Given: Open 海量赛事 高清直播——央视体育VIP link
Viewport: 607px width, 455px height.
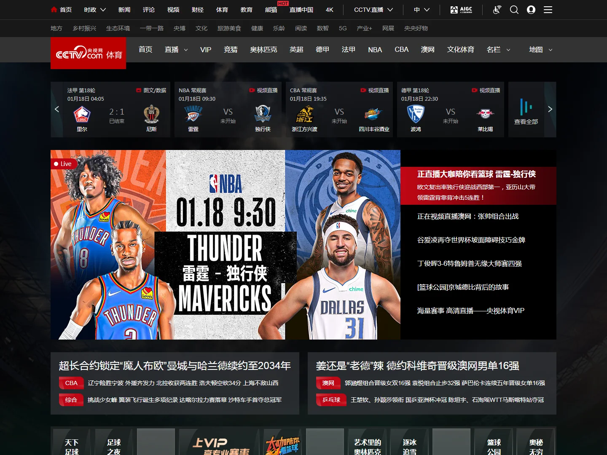Looking at the screenshot, I should coord(471,310).
